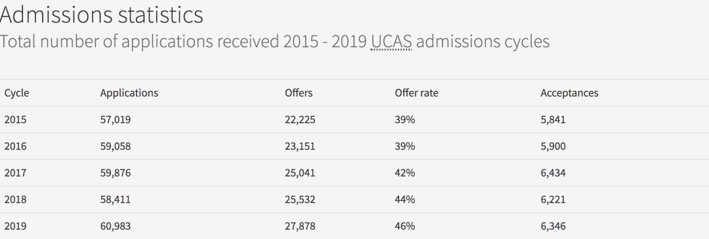Screen dimensions: 709x239
Task: Click the 60,983 applications value
Action: point(116,226)
